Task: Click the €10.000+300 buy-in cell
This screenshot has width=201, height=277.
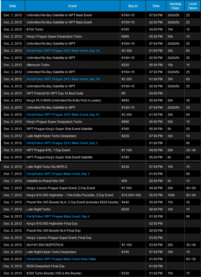Action: coord(133,195)
